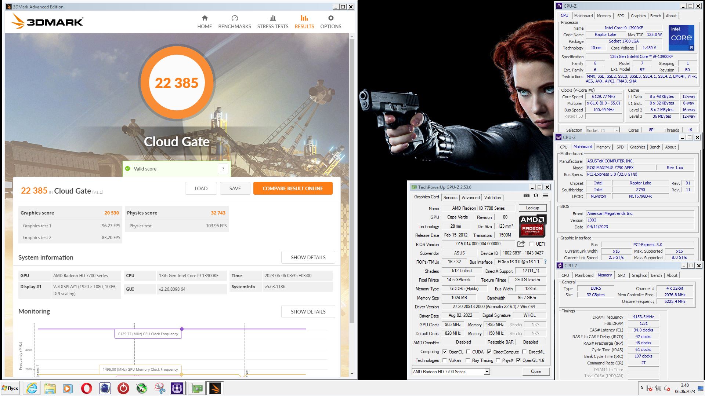Screen dimensions: 705x396
Task: Refresh GPU-Z data
Action: pyautogui.click(x=536, y=196)
